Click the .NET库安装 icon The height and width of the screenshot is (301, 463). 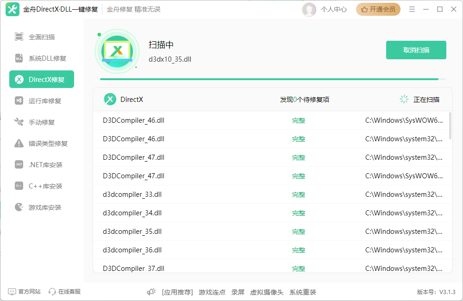tap(19, 164)
